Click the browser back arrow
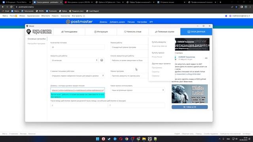 click(x=3, y=7)
